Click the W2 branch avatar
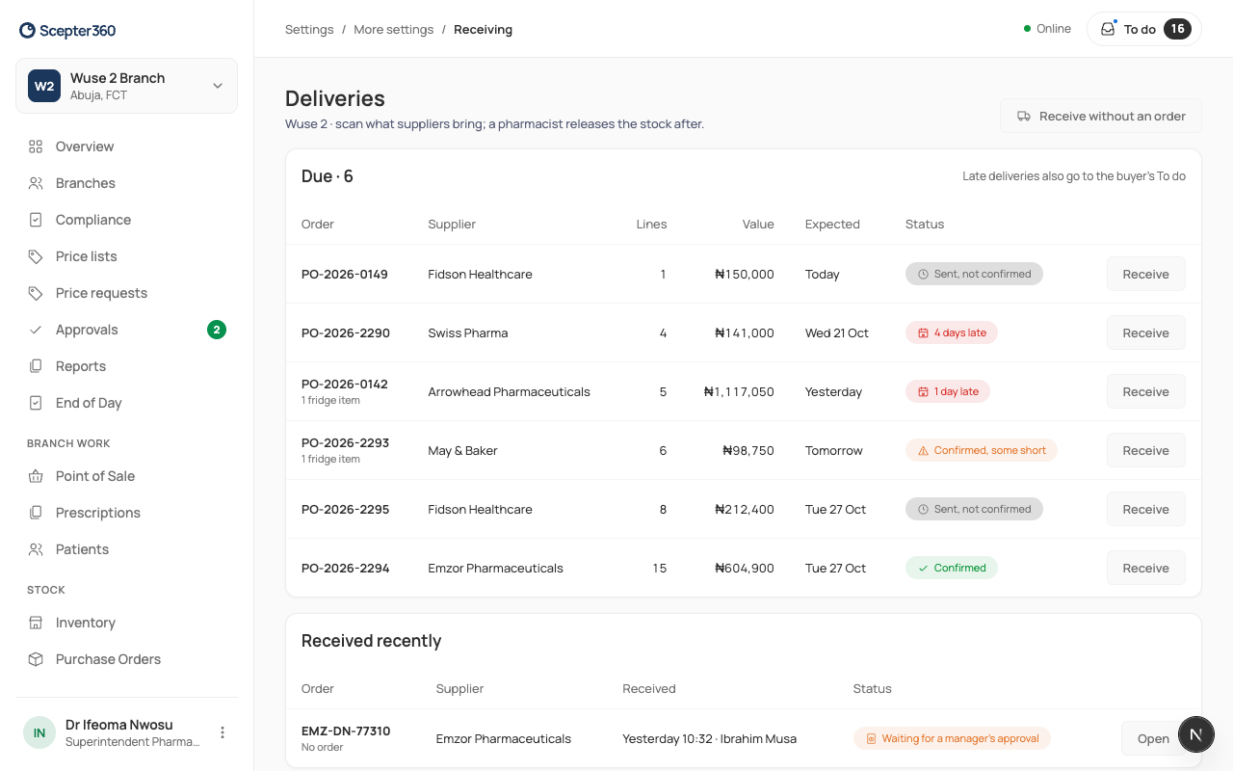1233x771 pixels. point(44,86)
